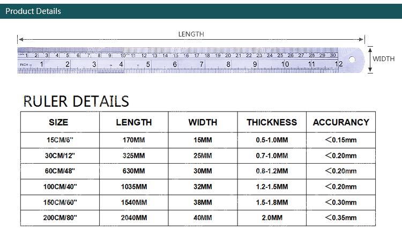The image size is (402, 235).
Task: Click the 1.5-1.8MM thickness cell
Action: (272, 202)
